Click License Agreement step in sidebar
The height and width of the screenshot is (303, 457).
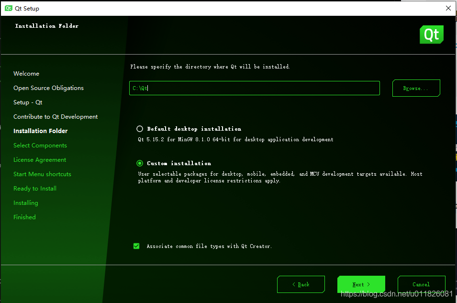point(40,160)
